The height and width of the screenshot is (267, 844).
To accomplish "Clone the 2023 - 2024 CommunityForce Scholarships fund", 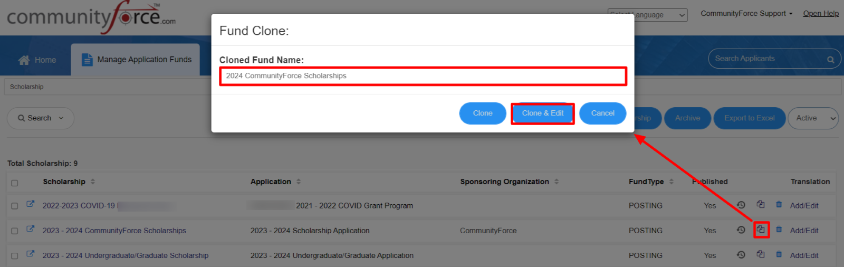I will pos(761,230).
